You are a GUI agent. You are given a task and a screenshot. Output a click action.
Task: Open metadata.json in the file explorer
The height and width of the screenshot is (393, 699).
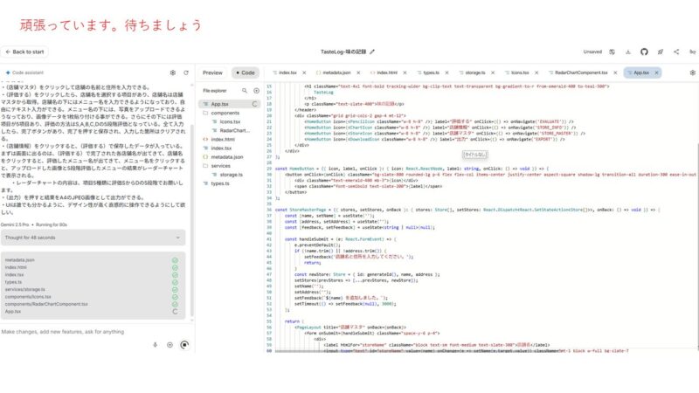225,156
